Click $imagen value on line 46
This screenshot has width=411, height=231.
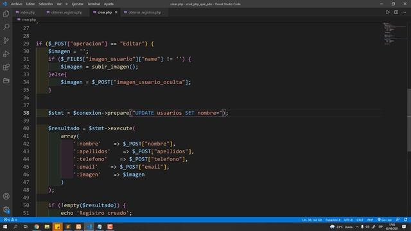click(x=134, y=175)
